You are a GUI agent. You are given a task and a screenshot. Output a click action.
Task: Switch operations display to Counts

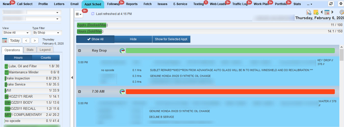[x=46, y=58]
